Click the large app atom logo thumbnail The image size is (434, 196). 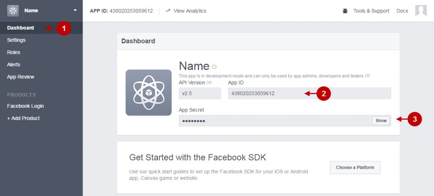click(149, 92)
